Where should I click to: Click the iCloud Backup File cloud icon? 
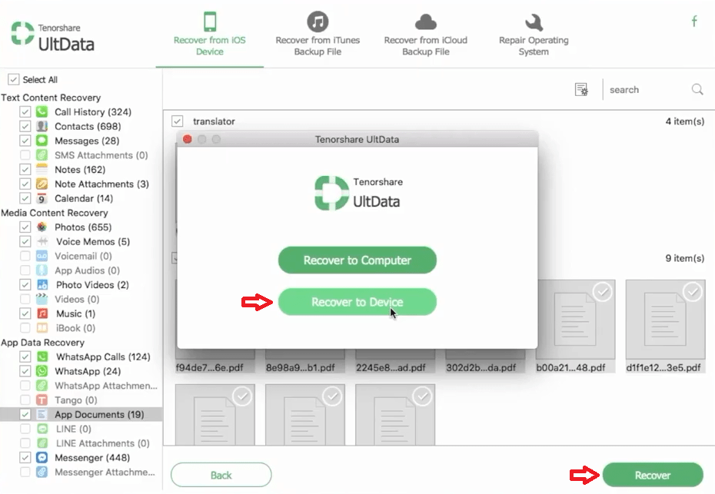(426, 21)
